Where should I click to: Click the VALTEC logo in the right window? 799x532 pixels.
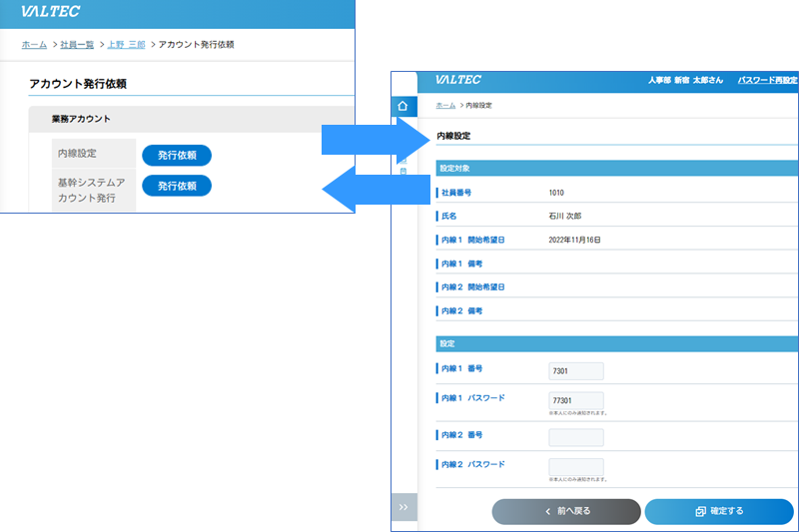(458, 80)
